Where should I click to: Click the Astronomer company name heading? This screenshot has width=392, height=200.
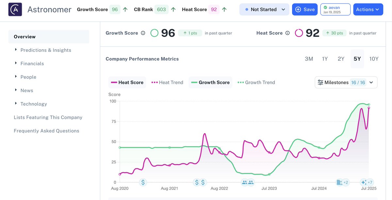(49, 9)
